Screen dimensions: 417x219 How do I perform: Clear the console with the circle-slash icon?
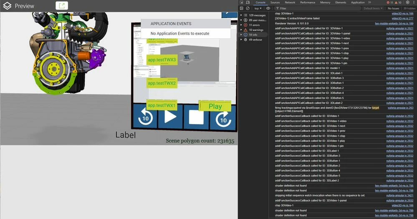tap(248, 8)
